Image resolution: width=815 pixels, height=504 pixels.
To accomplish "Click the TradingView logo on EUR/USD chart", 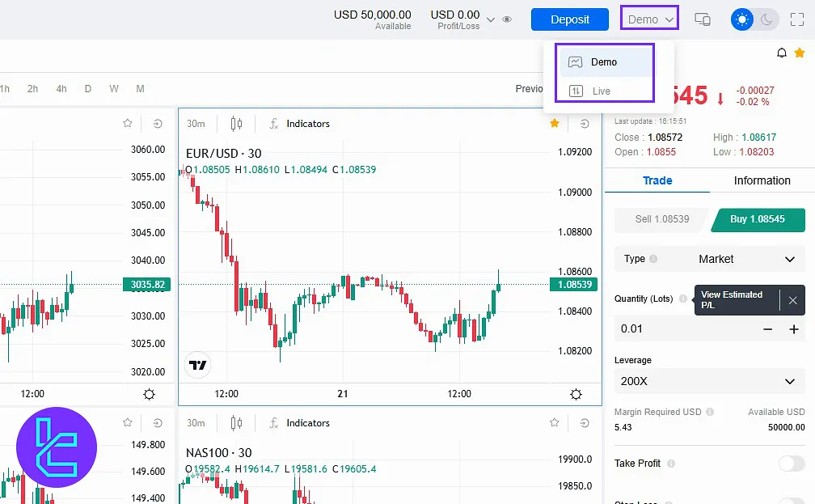I will click(197, 365).
